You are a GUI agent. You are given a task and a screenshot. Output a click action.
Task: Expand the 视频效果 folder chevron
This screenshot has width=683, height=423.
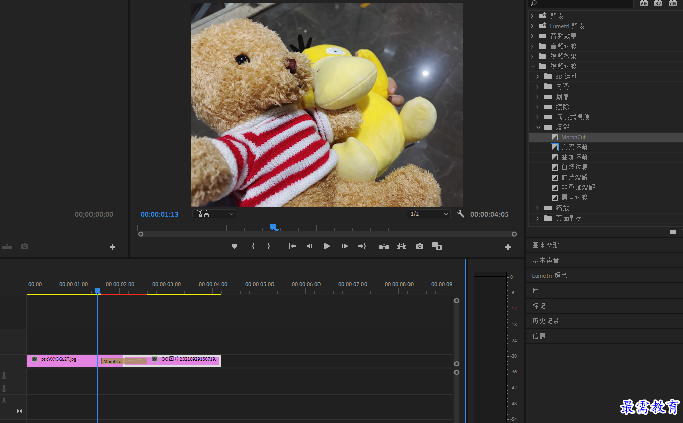coord(532,56)
